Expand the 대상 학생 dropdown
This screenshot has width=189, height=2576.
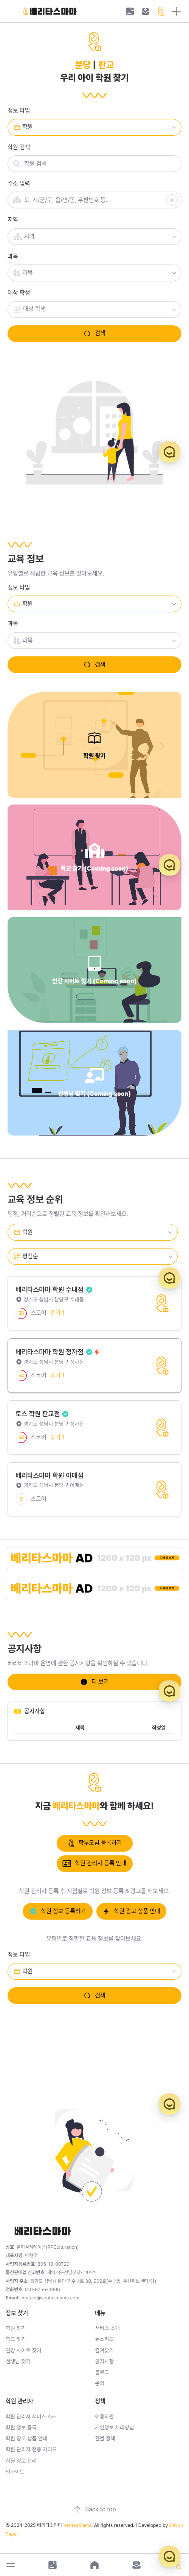[94, 310]
